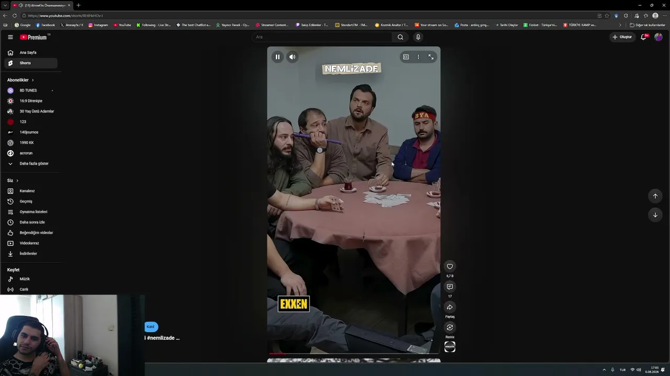Open the Short's three-dot more options
The width and height of the screenshot is (670, 376).
[x=418, y=57]
